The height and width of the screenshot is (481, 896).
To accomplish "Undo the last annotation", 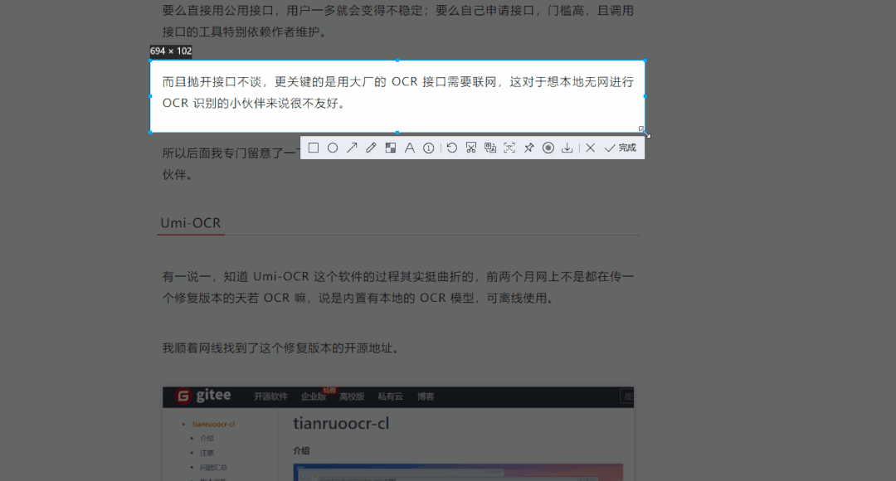I will point(450,147).
